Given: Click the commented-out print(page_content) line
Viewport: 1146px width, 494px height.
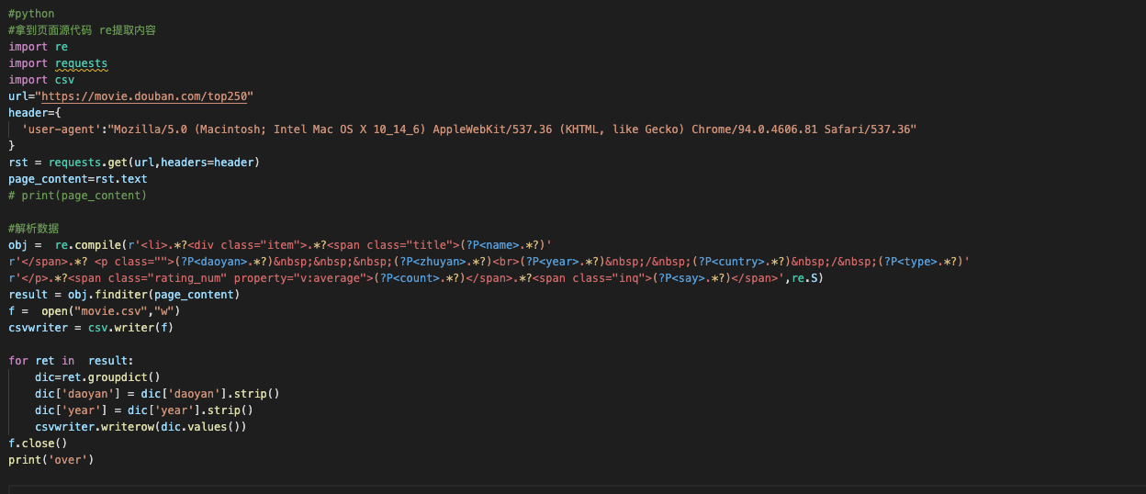Looking at the screenshot, I should (78, 196).
